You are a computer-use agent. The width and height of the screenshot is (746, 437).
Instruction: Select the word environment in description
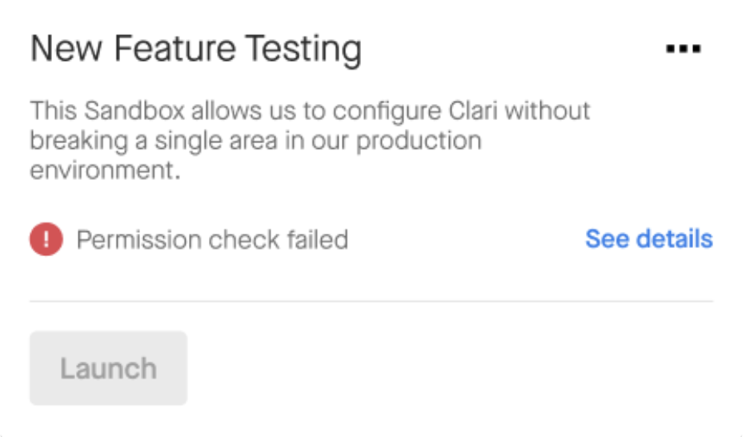pos(105,170)
